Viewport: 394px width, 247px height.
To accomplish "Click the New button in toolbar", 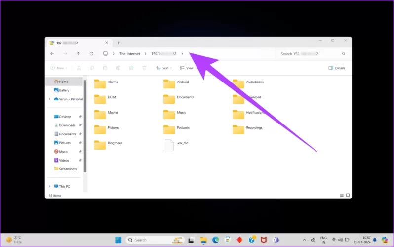I will (59, 68).
